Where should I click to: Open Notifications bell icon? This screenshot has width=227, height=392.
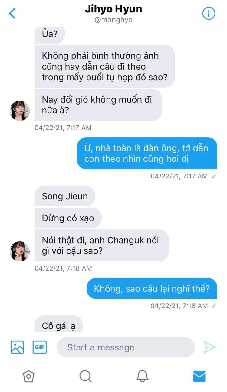(x=142, y=376)
